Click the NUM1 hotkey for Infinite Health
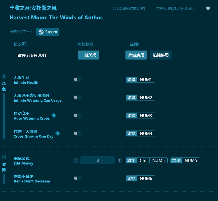 pyautogui.click(x=146, y=80)
